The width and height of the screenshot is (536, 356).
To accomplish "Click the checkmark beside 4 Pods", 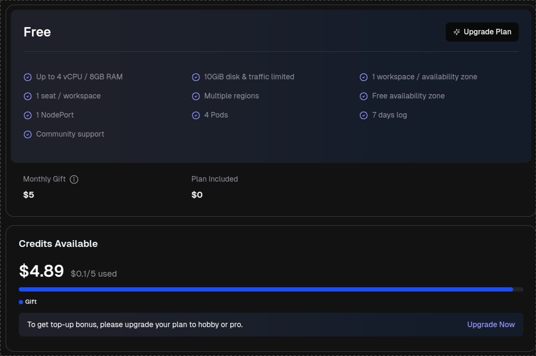I will pos(196,115).
